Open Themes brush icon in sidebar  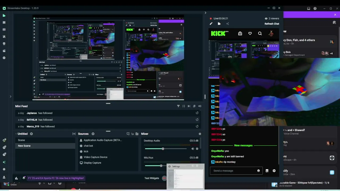tap(4, 37)
